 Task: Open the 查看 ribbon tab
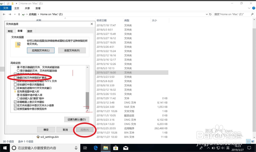click(x=38, y=8)
